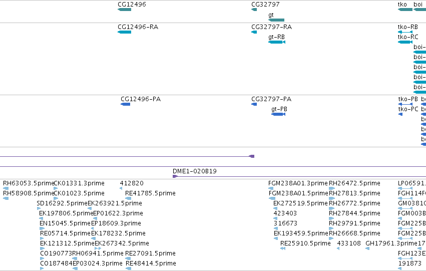Select the CO190773 EST label
The image size is (426, 271).
[56, 253]
